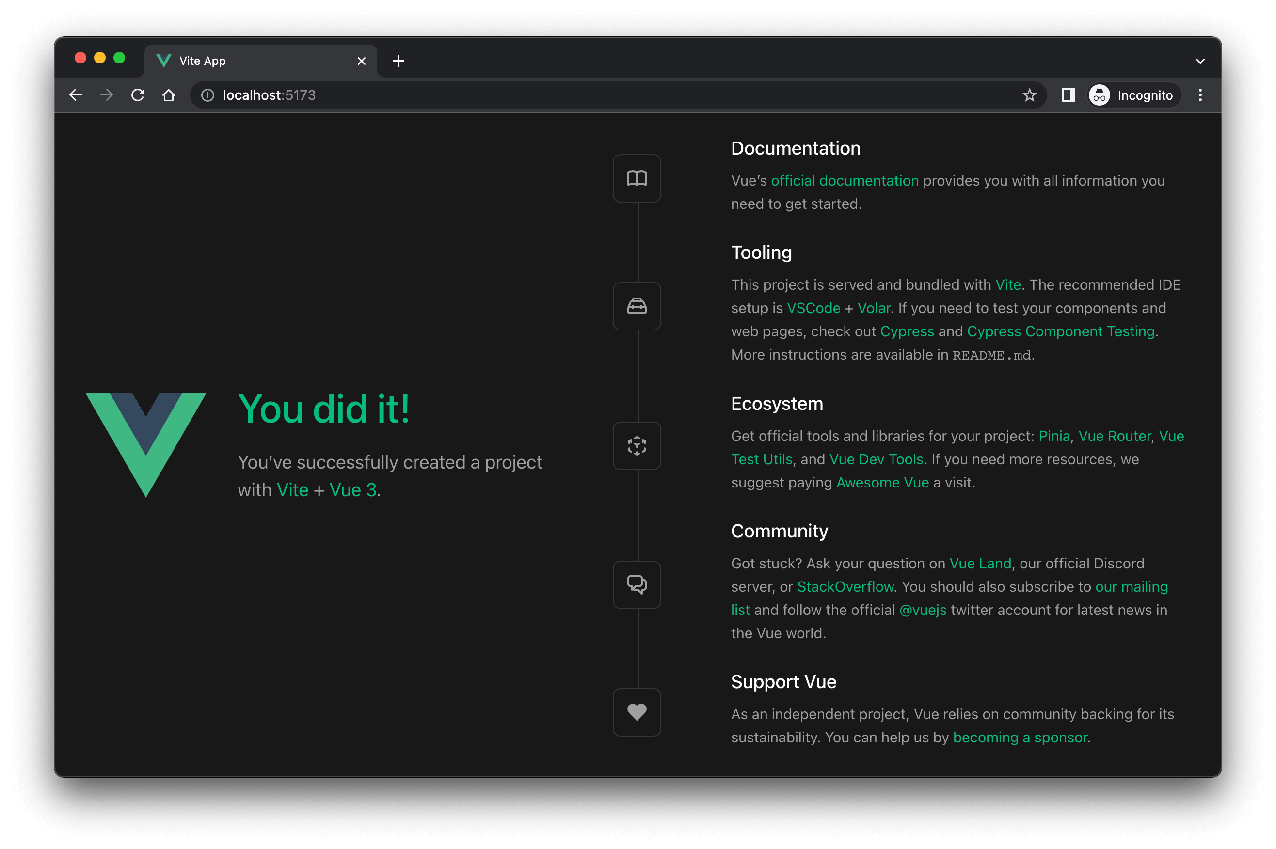Click the Community chat bubbles icon
The image size is (1276, 849).
pyautogui.click(x=637, y=585)
